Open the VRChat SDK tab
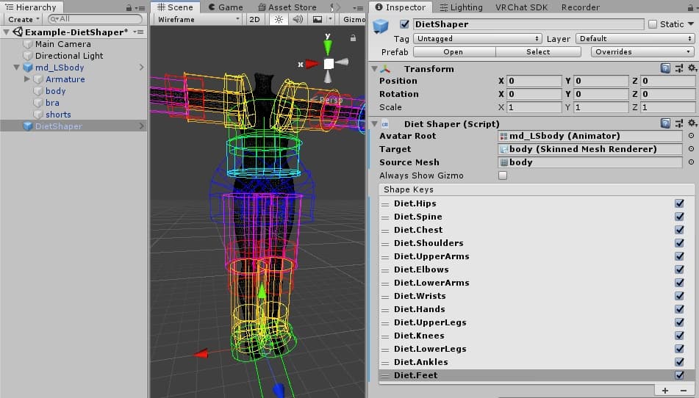This screenshot has height=398, width=699. [522, 7]
